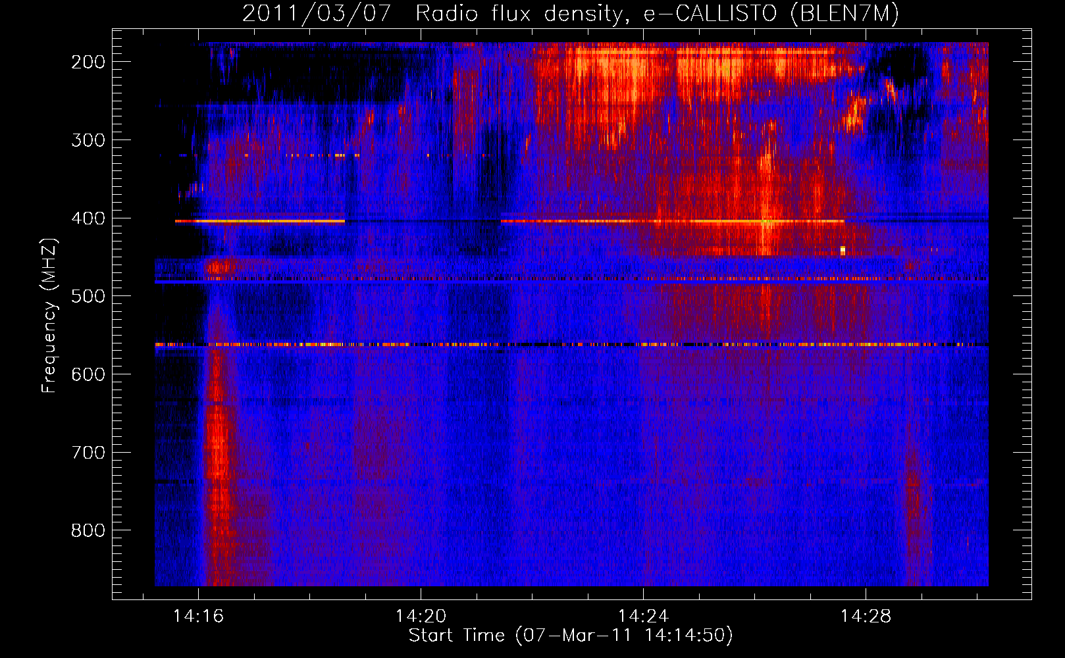Click the 14:20 time tick label

tap(421, 616)
